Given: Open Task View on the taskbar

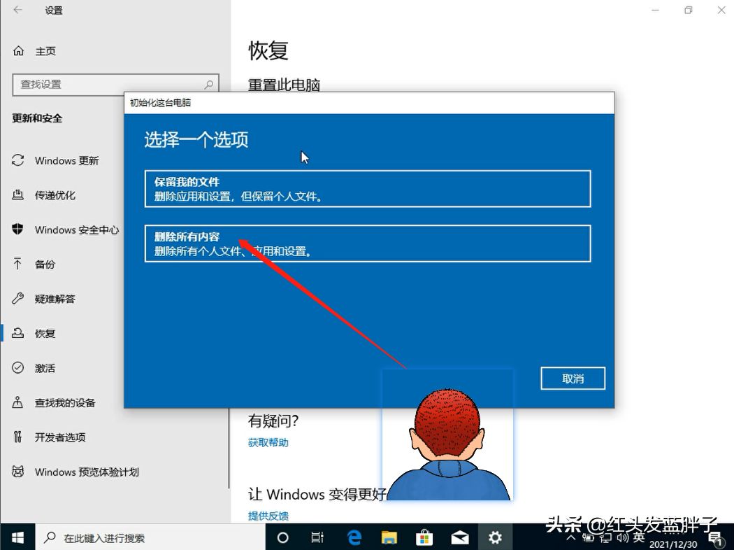Looking at the screenshot, I should coord(317,537).
